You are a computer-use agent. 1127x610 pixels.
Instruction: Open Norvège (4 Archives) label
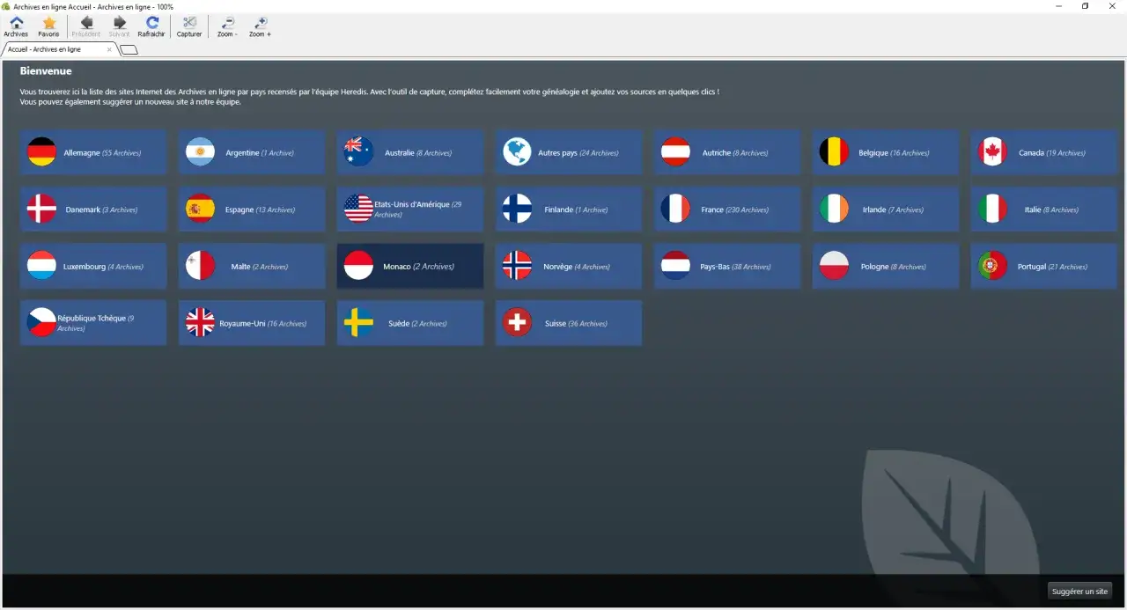pyautogui.click(x=577, y=267)
